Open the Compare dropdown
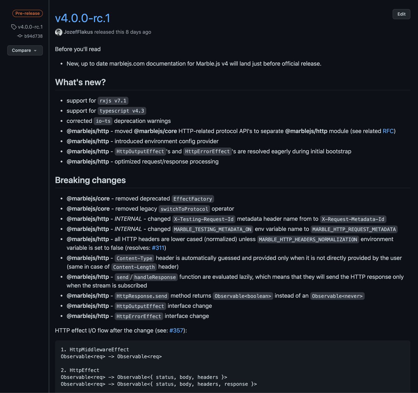The image size is (418, 393). point(25,50)
